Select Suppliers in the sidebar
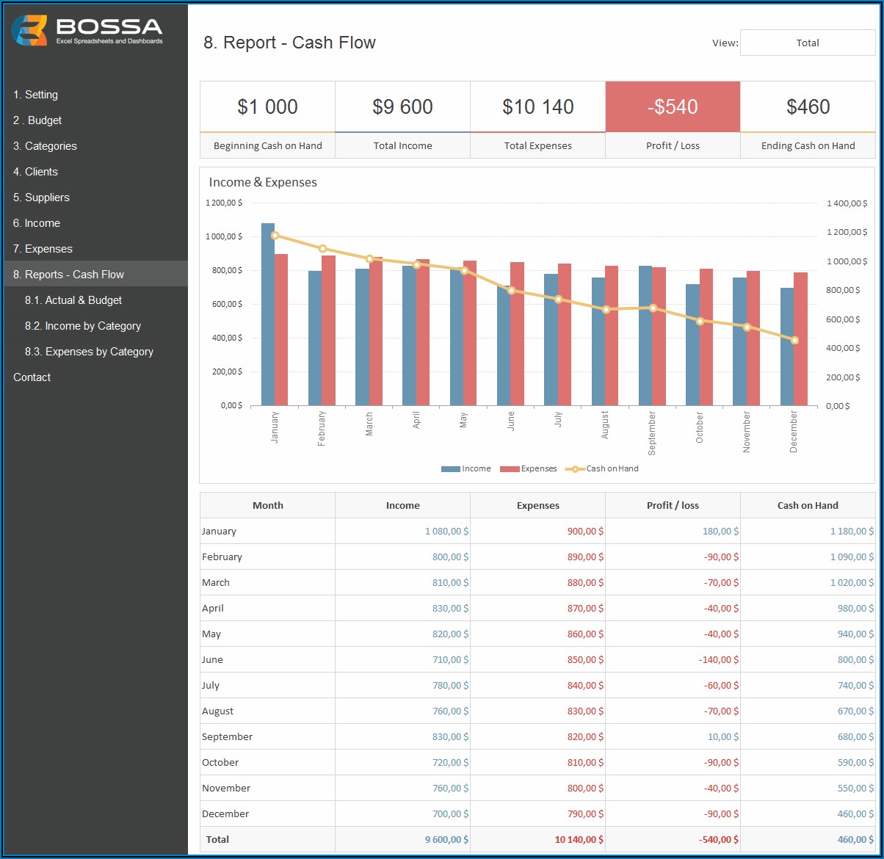 pyautogui.click(x=41, y=197)
